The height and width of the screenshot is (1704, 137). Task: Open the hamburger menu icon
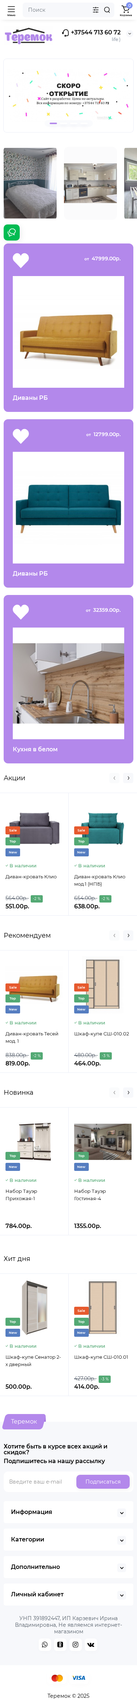pyautogui.click(x=11, y=9)
